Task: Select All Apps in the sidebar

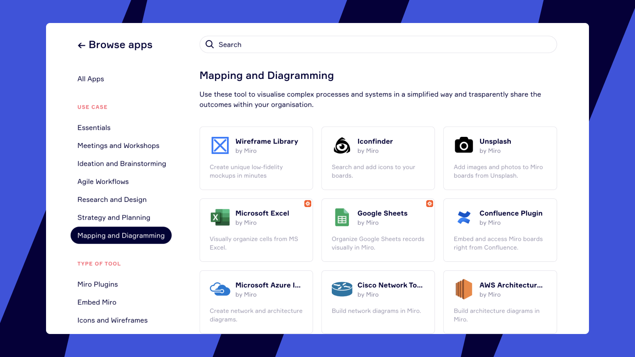Action: point(90,79)
